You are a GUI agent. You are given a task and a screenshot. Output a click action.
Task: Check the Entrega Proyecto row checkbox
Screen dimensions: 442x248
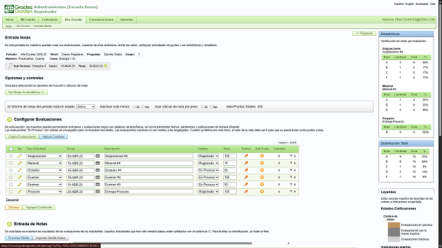tap(11, 192)
